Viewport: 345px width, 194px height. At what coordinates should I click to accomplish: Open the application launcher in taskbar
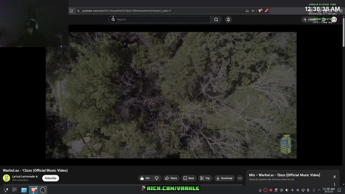6,190
